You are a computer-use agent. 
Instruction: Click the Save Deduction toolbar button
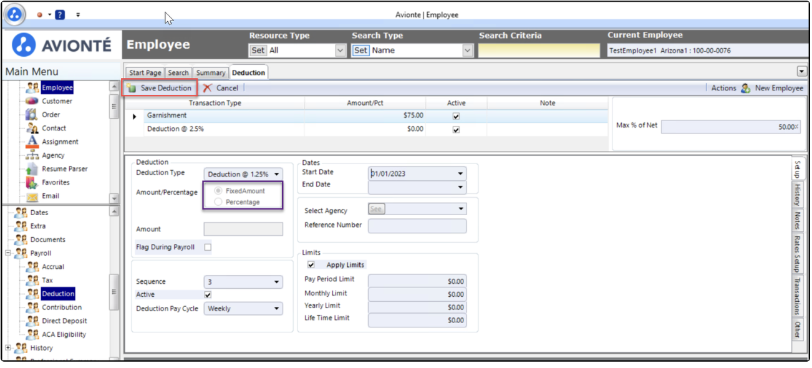pos(160,89)
